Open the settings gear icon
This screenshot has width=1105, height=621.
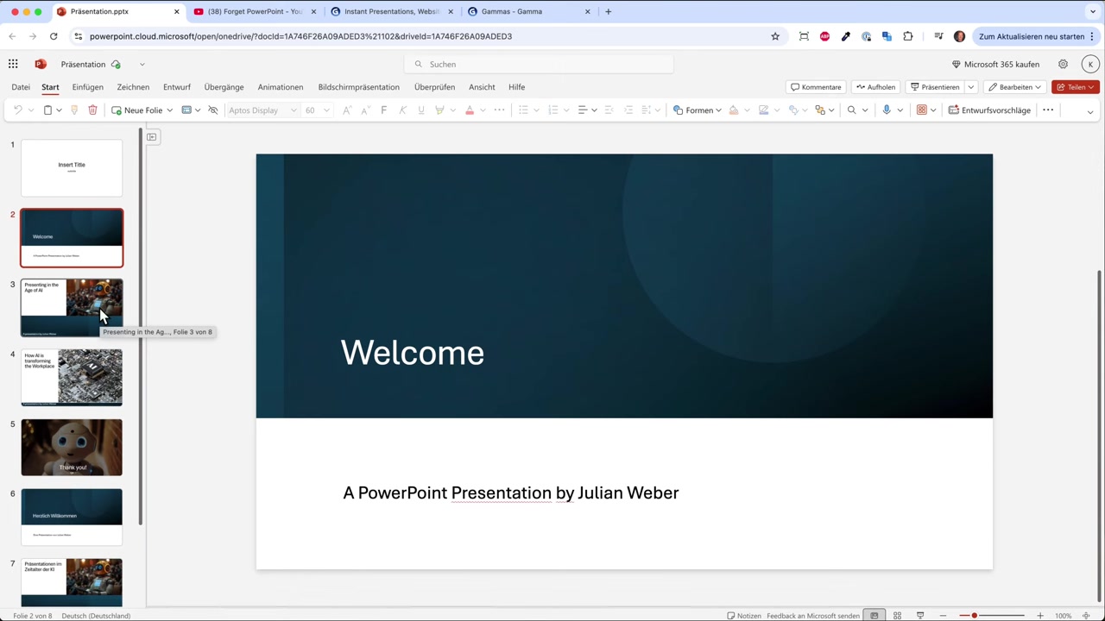1063,64
